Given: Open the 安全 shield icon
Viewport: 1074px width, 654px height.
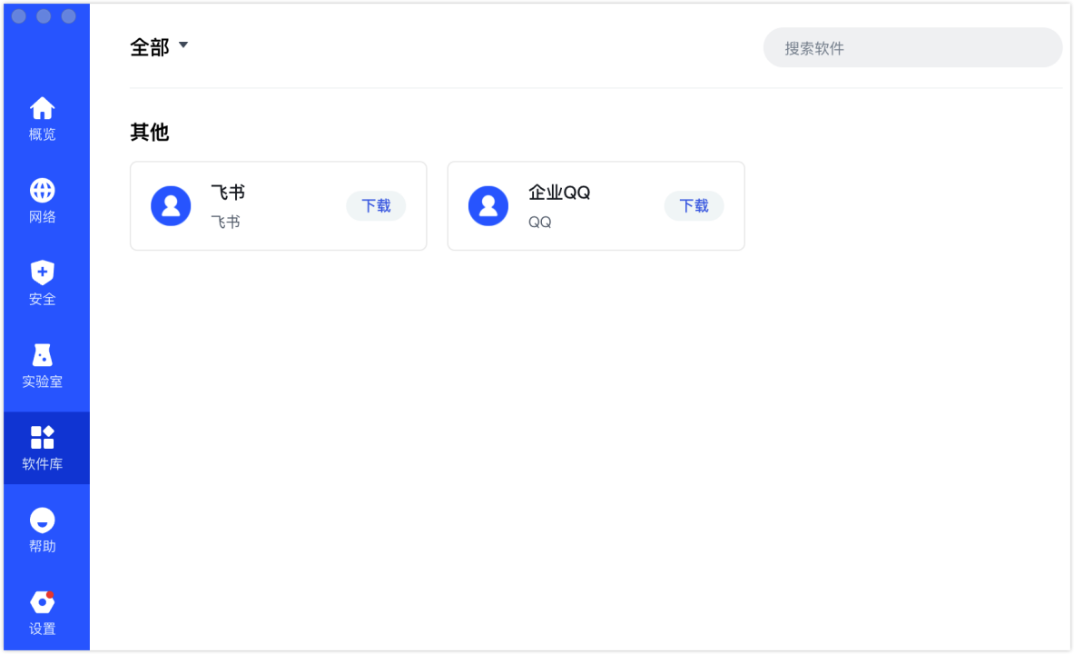Looking at the screenshot, I should pos(43,272).
